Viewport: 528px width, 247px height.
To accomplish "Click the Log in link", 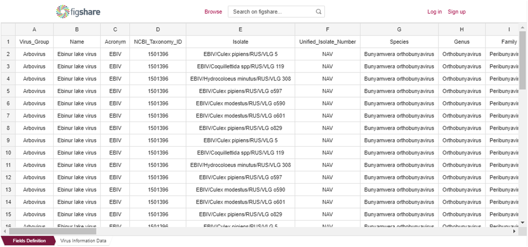I will pyautogui.click(x=434, y=12).
